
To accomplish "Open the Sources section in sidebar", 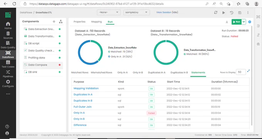I will pyautogui.click(x=8, y=35).
